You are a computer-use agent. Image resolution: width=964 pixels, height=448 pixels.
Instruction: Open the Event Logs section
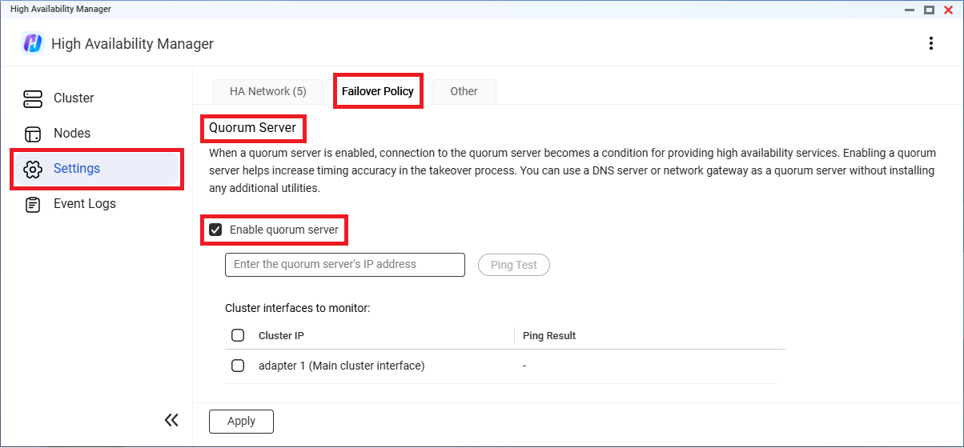84,204
